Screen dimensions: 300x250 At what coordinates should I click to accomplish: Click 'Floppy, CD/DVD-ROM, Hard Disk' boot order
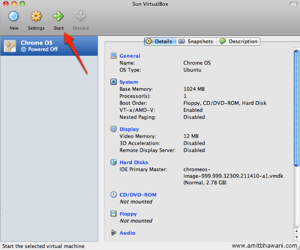coord(225,103)
